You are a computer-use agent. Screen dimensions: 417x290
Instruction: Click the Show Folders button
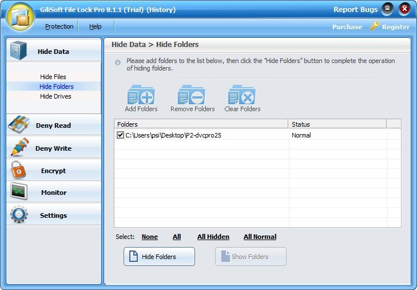251,256
